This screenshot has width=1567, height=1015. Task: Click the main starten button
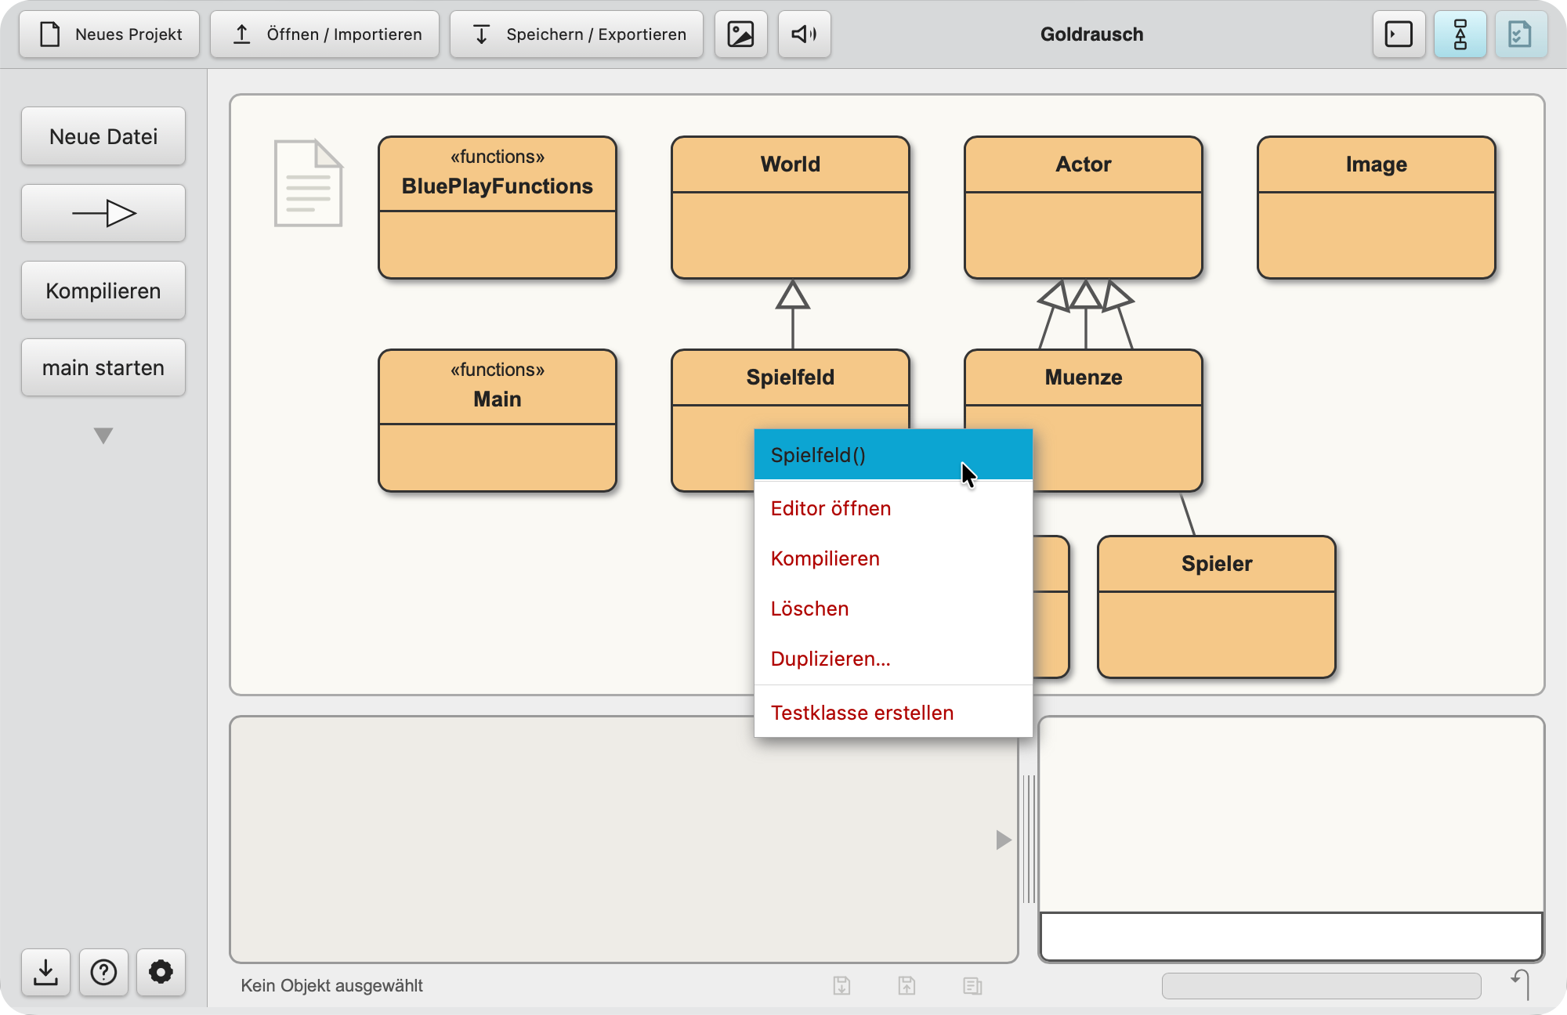103,367
